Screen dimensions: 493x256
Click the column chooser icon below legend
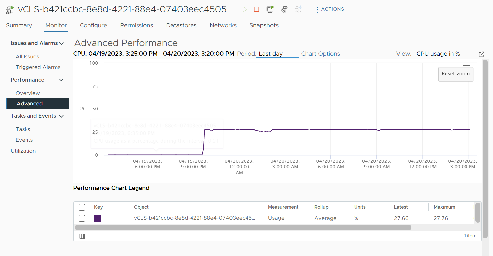[x=82, y=236]
